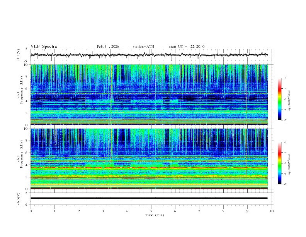Click the "5" top tick of ch.1(V) axis
The image size is (306, 237).
(27, 49)
